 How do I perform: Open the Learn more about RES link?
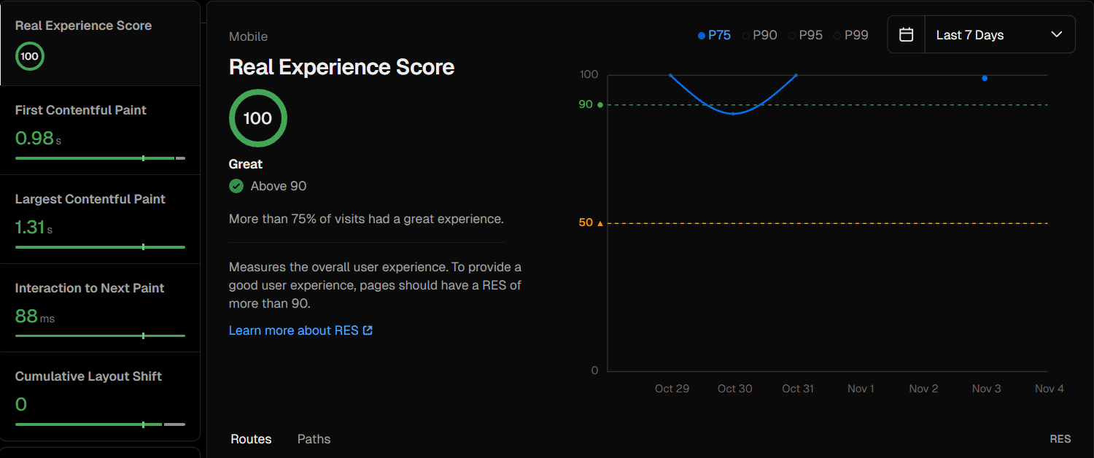(x=294, y=330)
